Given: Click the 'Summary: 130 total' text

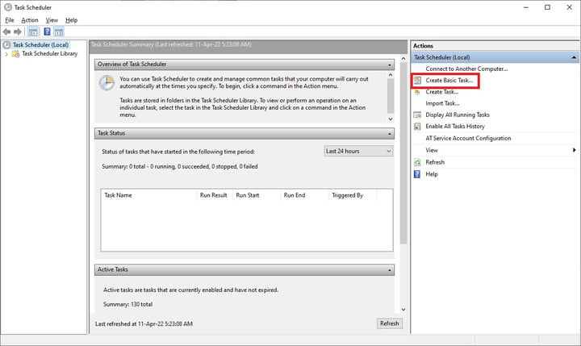Looking at the screenshot, I should [x=127, y=305].
